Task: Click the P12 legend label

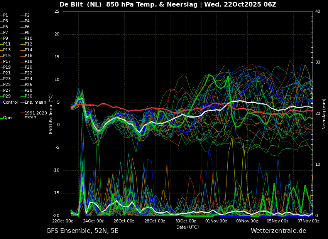Action: pos(29,44)
